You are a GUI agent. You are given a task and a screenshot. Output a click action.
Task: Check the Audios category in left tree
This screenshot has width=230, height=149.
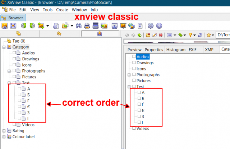pos(14,53)
